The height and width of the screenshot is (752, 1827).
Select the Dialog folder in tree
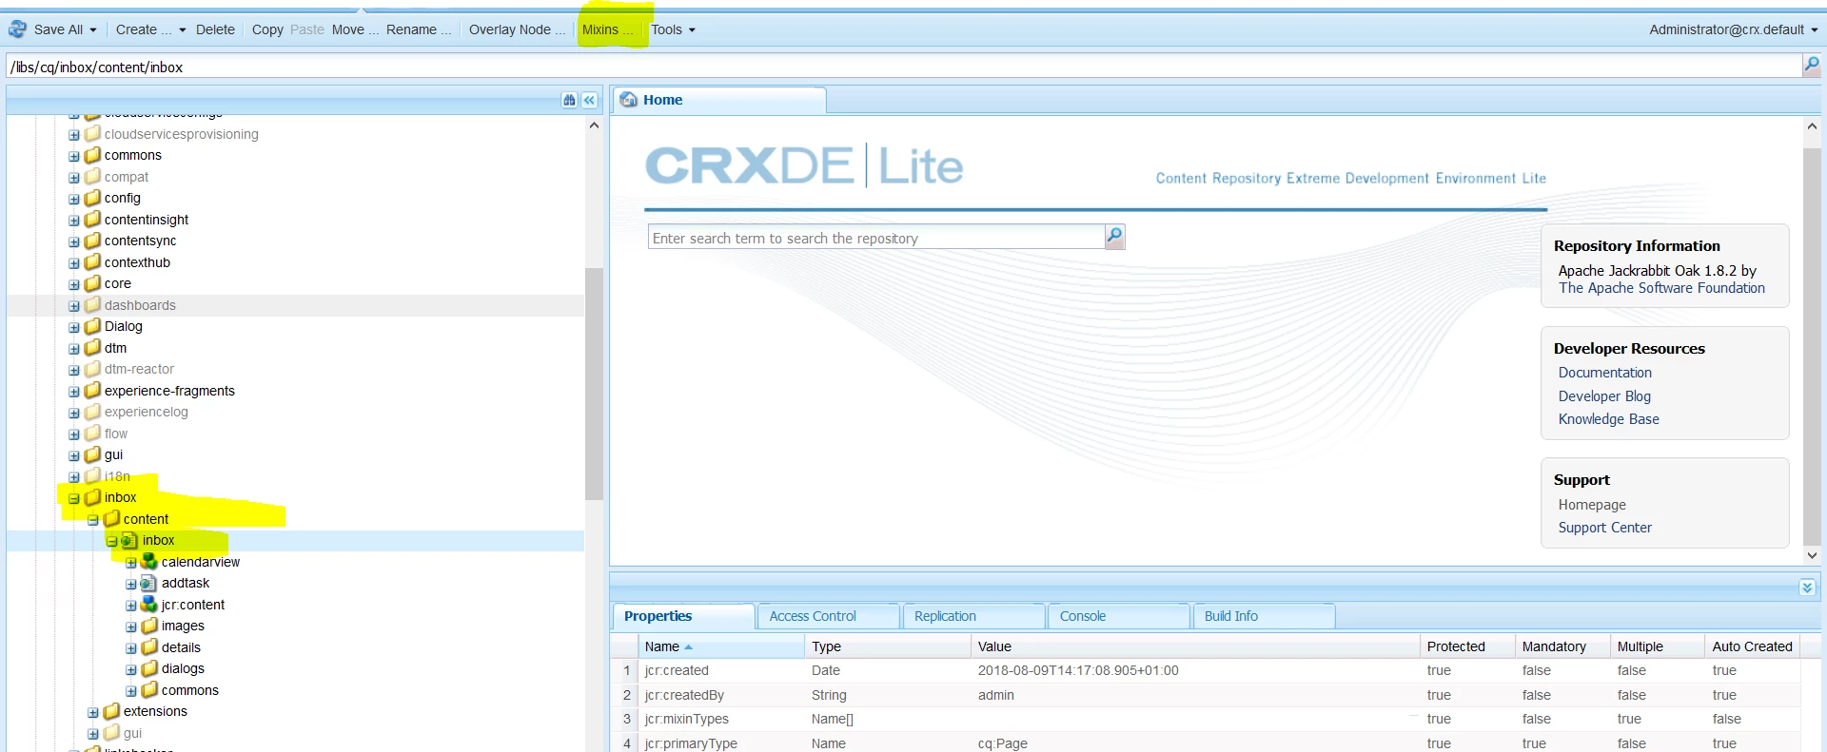[x=124, y=326]
